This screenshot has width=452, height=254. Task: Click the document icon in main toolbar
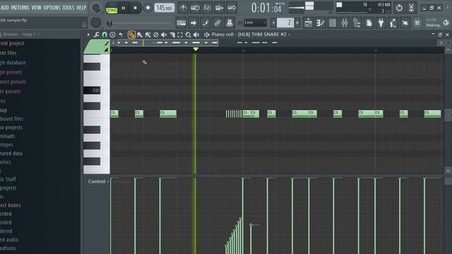point(369,23)
